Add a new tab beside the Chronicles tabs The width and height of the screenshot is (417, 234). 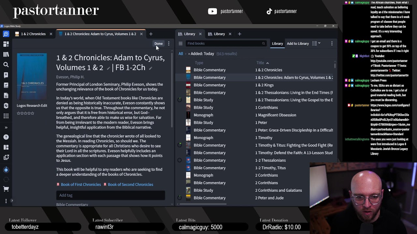point(151,34)
